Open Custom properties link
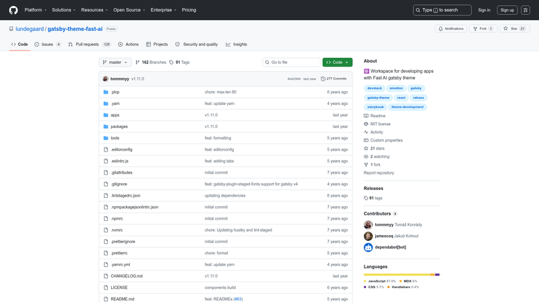 (x=383, y=140)
